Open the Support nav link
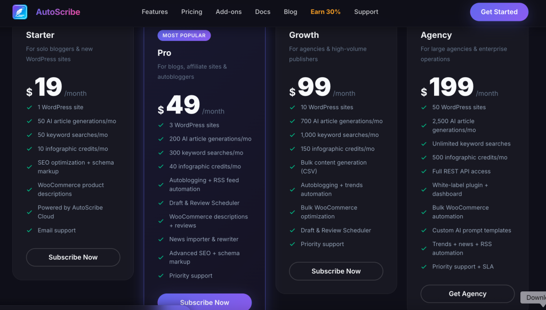546x310 pixels. [x=366, y=12]
